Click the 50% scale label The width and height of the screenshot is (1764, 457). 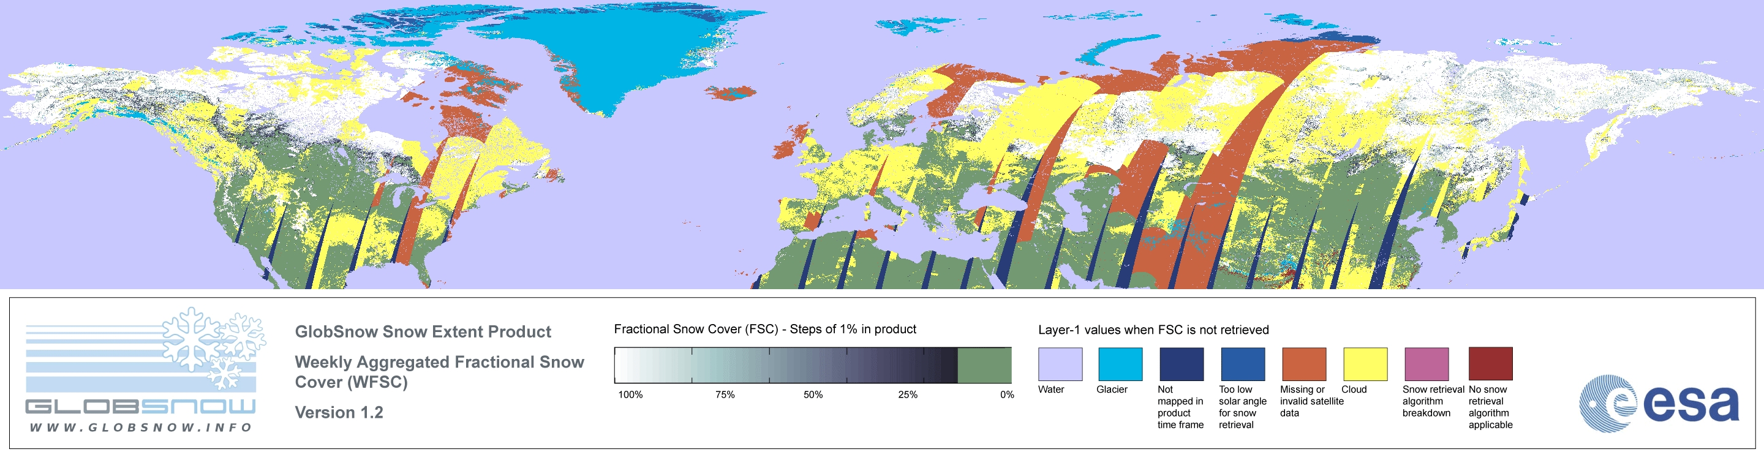pyautogui.click(x=813, y=395)
